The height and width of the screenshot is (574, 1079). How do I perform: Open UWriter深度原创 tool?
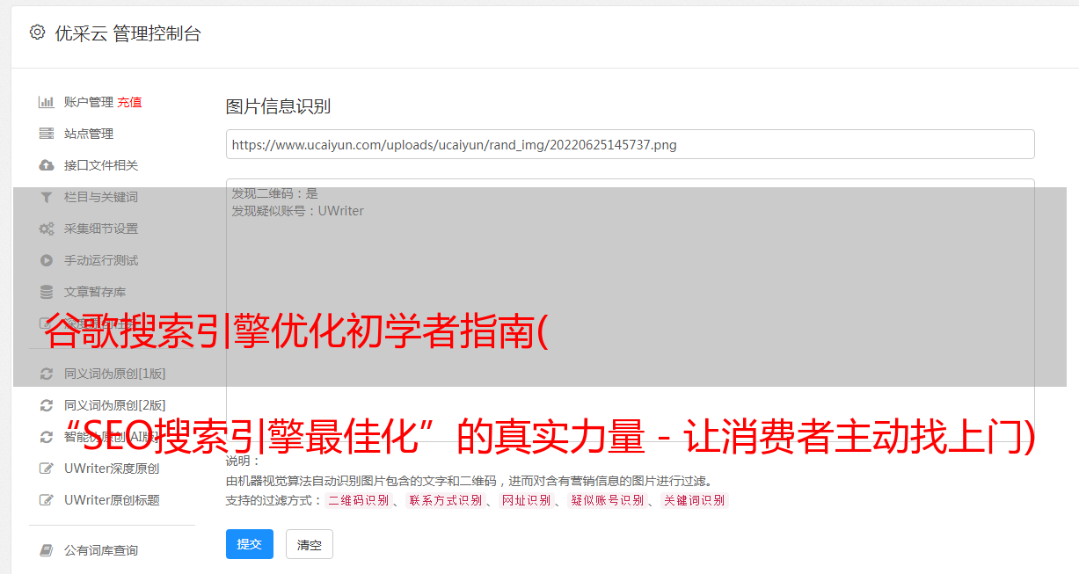pos(112,469)
